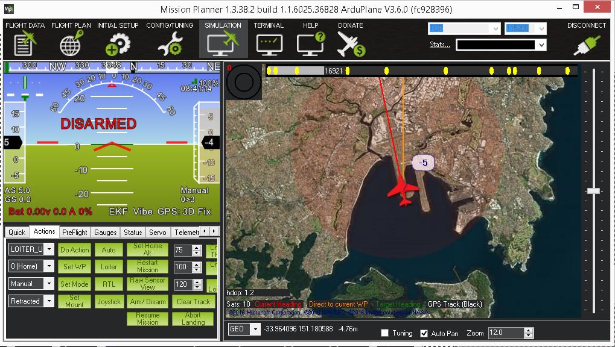This screenshot has height=347, width=615.
Task: Open the Terminal screen
Action: pos(269,41)
